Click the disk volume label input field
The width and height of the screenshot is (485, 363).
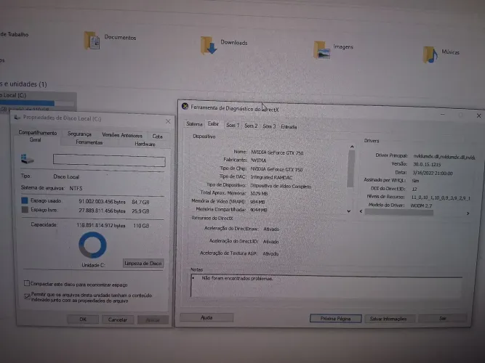pyautogui.click(x=109, y=160)
